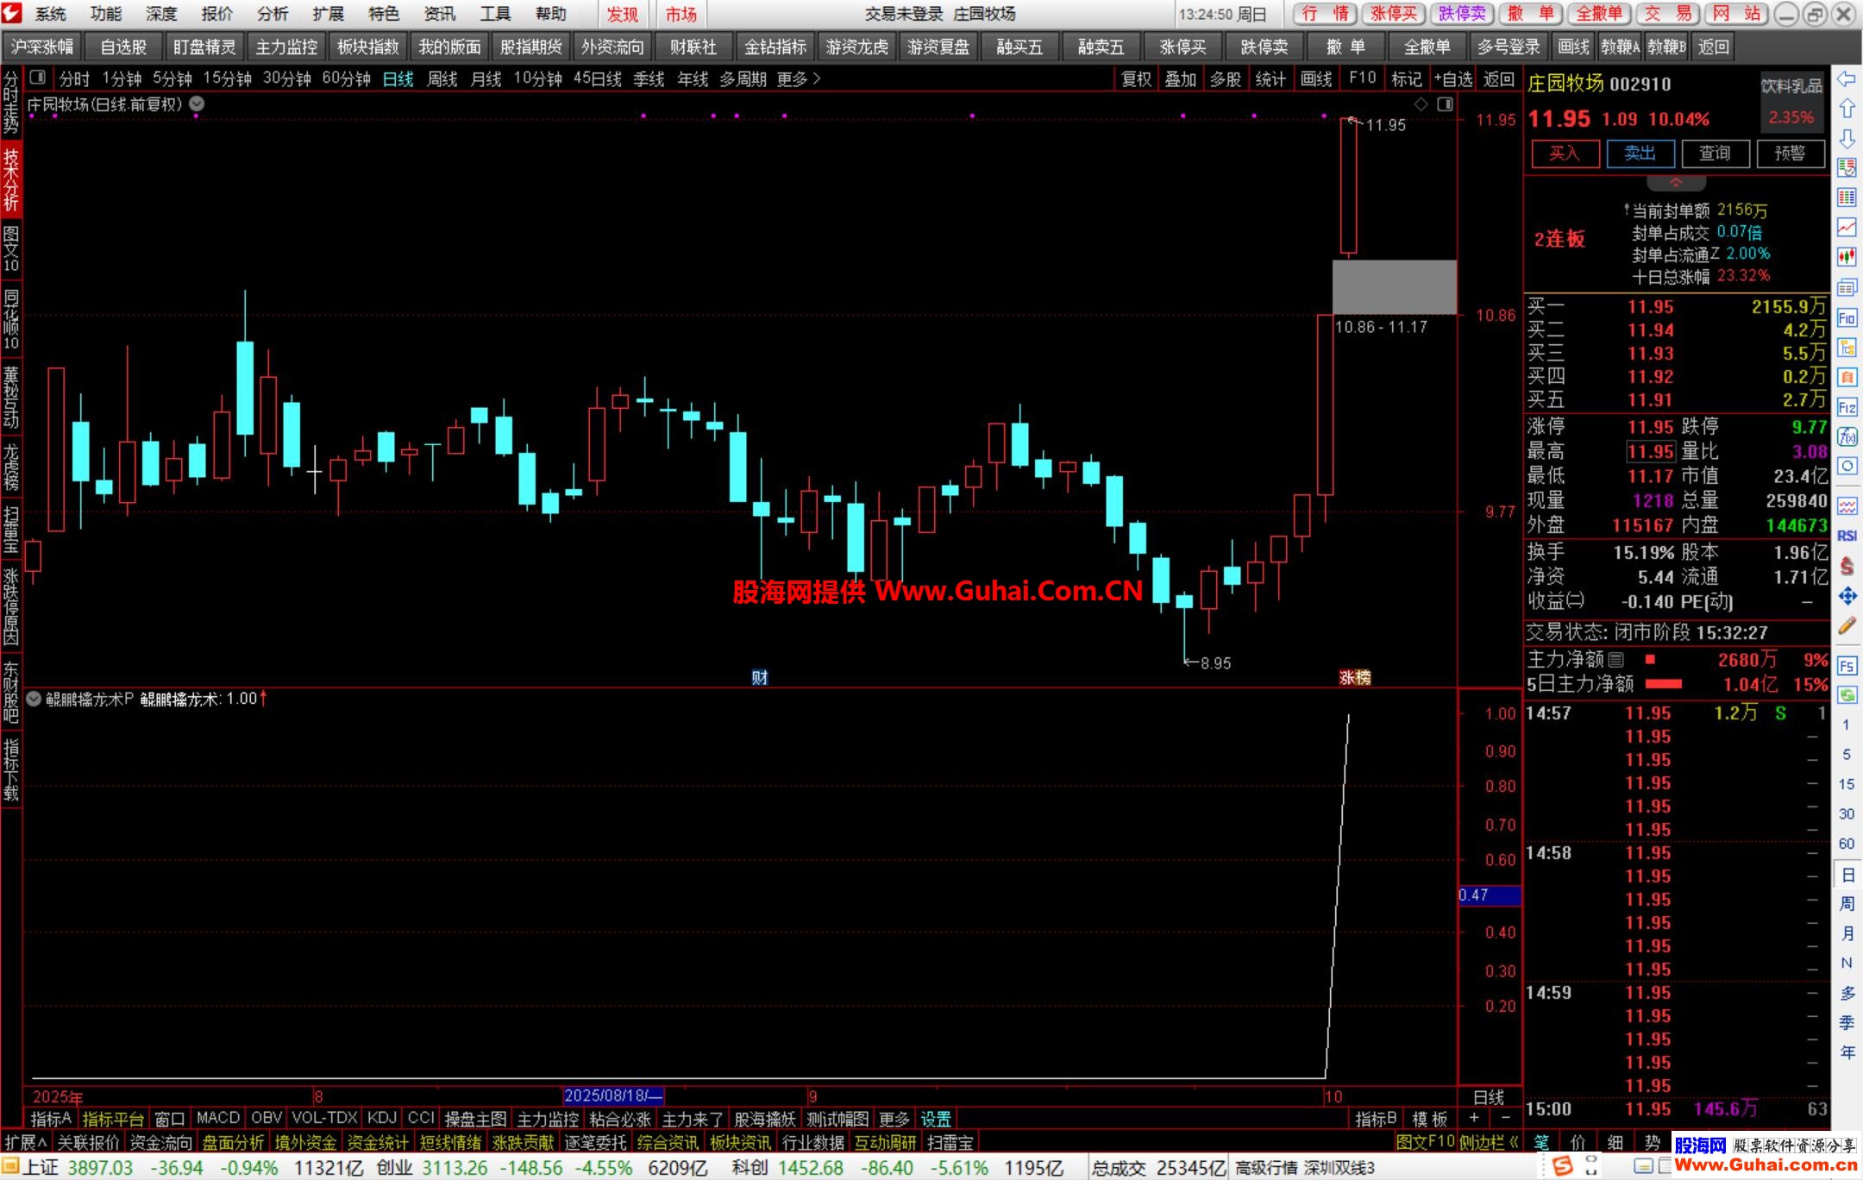1863x1180 pixels.
Task: Expand the 鲲鹏擒龙术P indicator dropdown arrow
Action: point(34,700)
